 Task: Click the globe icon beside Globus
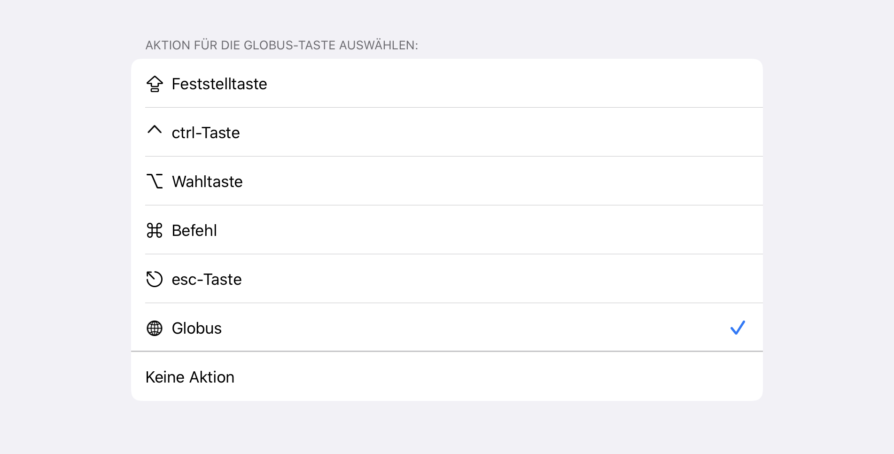[x=155, y=328]
